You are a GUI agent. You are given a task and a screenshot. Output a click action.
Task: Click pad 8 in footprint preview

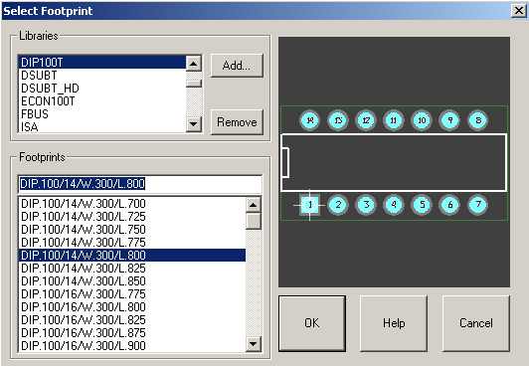[x=477, y=120]
